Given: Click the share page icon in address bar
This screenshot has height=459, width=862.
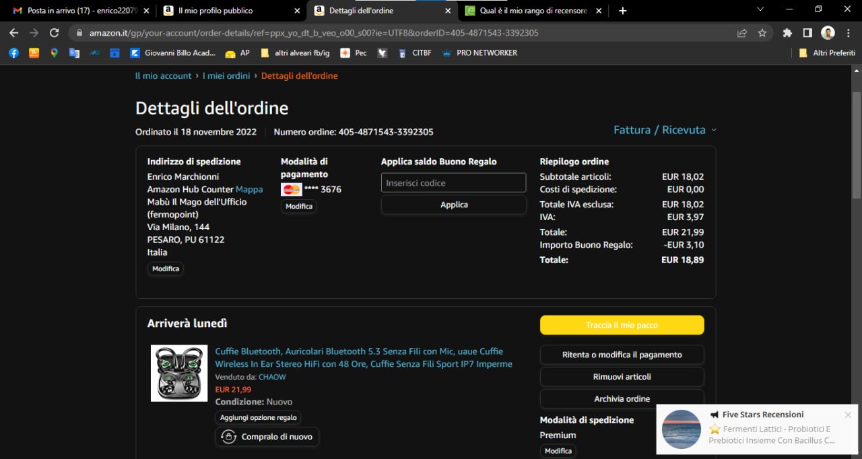Looking at the screenshot, I should pos(742,33).
